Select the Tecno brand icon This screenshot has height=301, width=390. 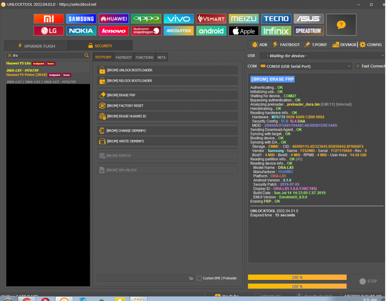click(x=276, y=18)
